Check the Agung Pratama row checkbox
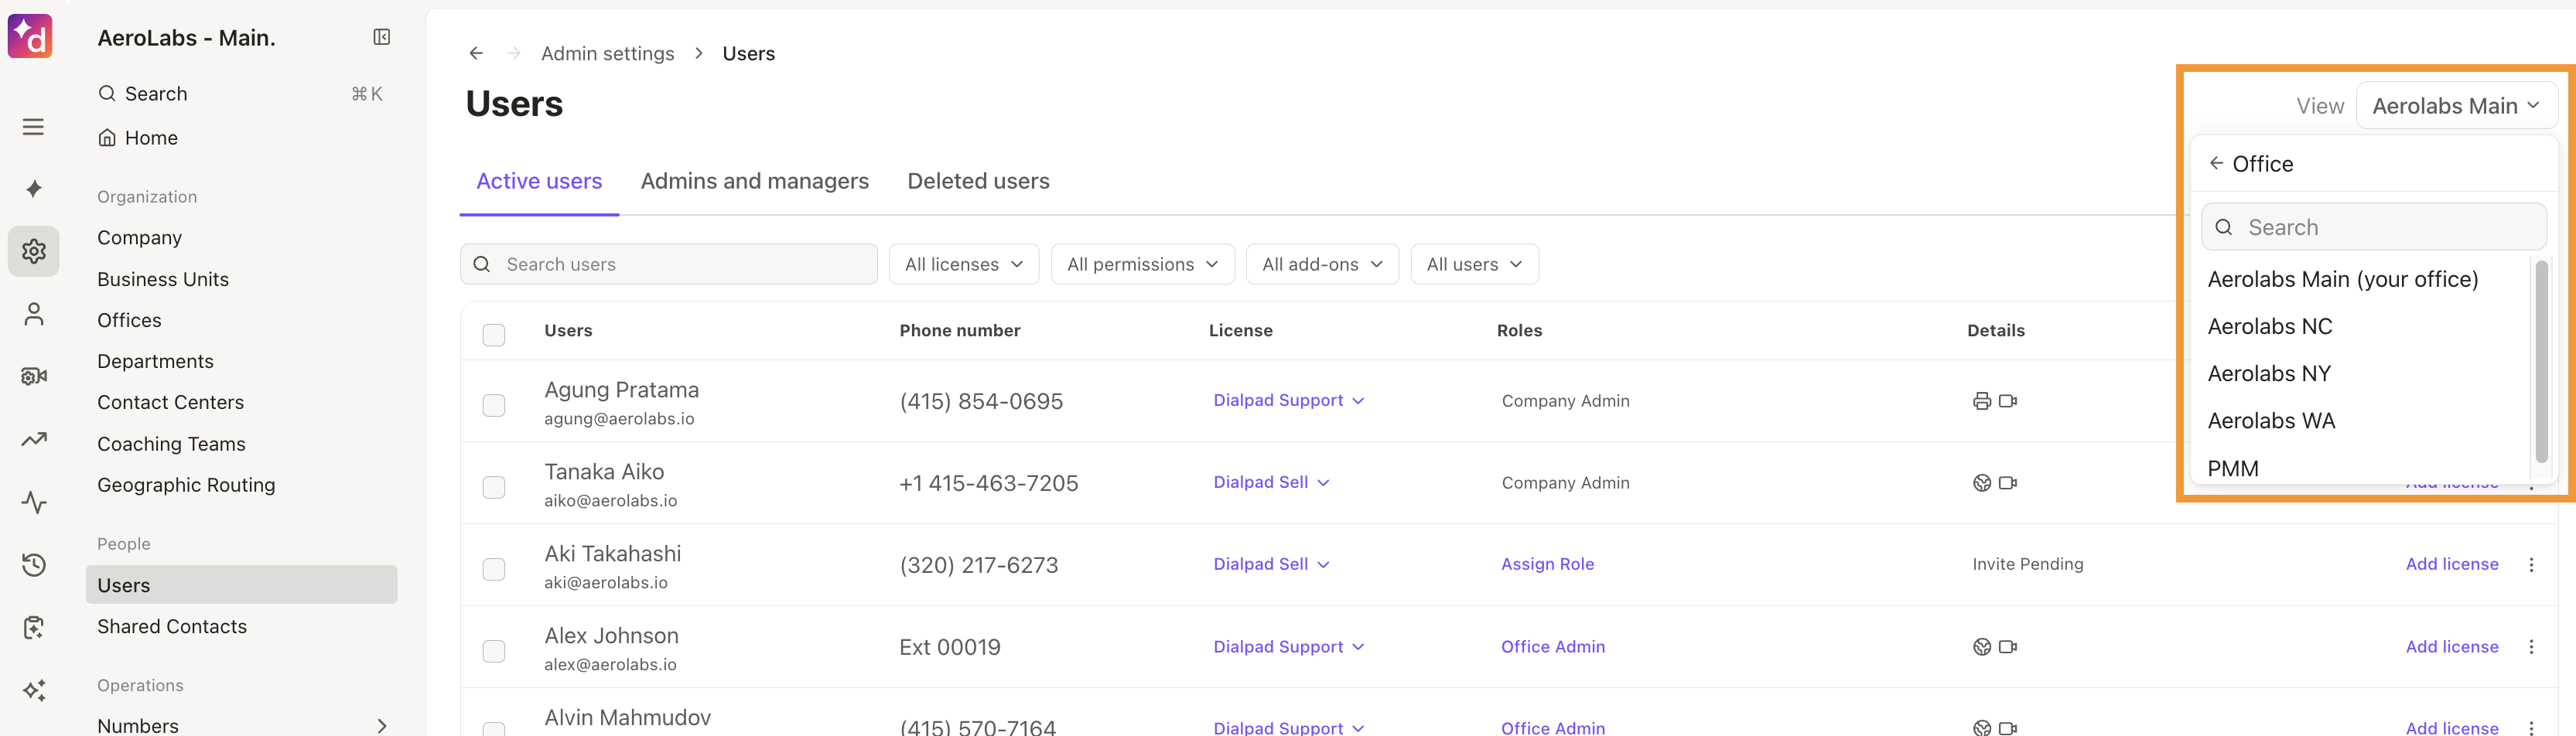 click(x=493, y=405)
